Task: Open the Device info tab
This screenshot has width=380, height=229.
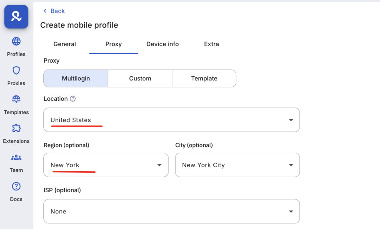Action: click(x=162, y=44)
